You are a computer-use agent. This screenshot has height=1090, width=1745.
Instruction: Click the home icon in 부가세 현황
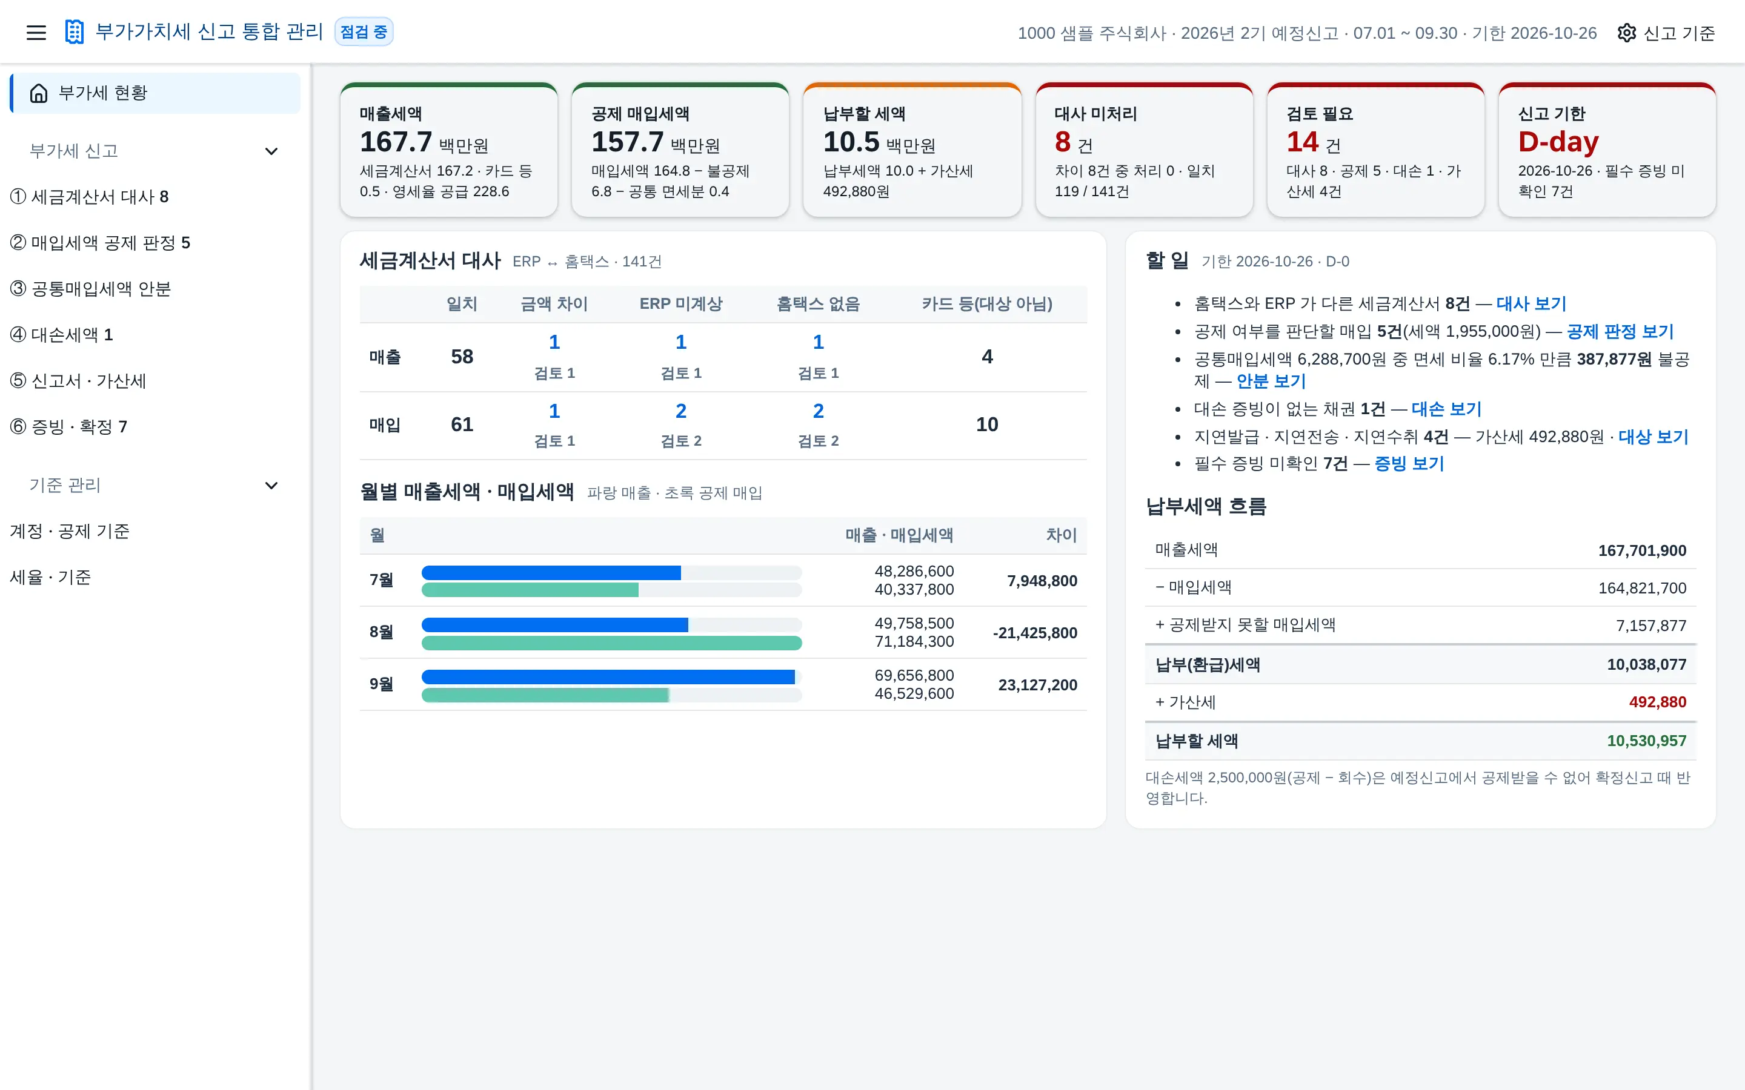pyautogui.click(x=39, y=93)
